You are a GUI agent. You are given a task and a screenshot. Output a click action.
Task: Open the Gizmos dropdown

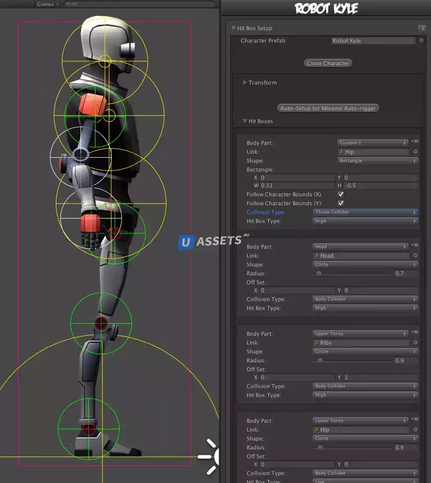coord(47,4)
